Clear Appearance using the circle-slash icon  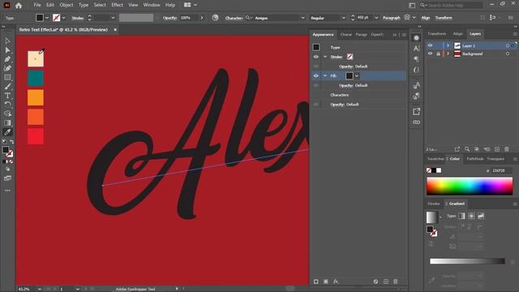[375, 281]
